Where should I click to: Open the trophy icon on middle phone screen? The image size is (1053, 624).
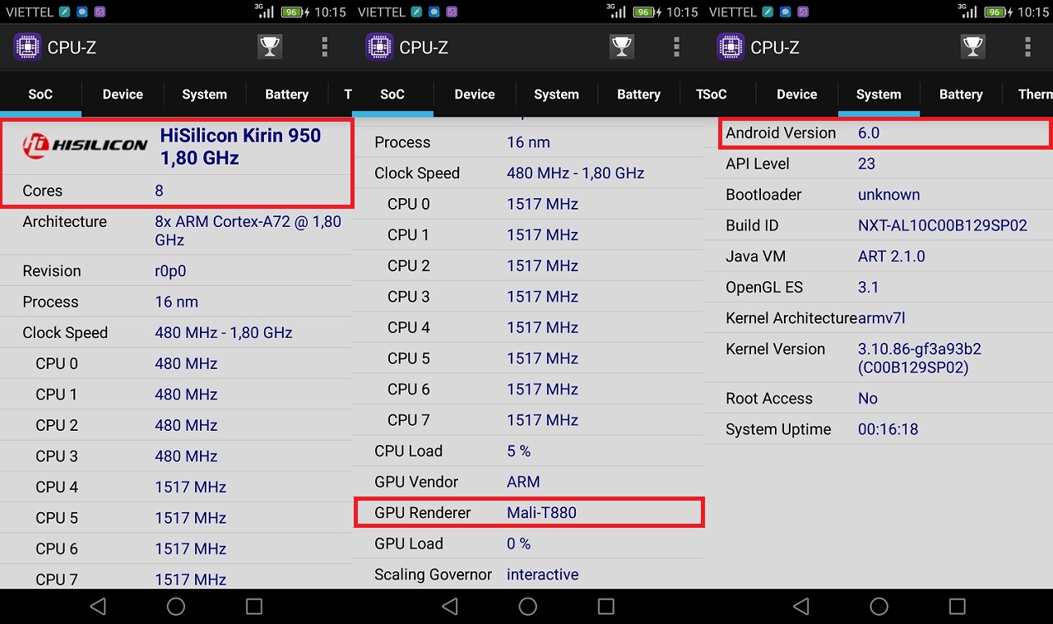(622, 47)
